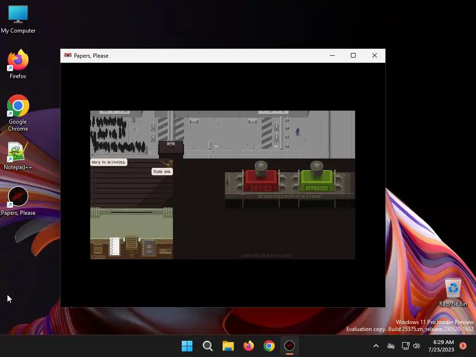The image size is (476, 357).
Task: Open the notification badge showing 3
Action: (463, 345)
